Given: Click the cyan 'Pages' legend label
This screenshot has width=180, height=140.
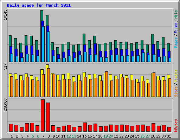Looking at the screenshot, I should pos(176,43).
